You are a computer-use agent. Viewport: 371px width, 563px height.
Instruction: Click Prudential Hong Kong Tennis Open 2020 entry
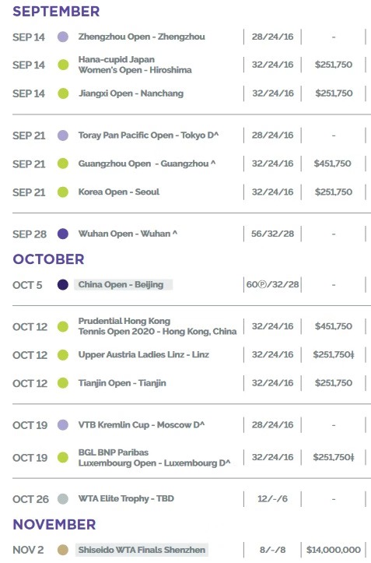click(x=157, y=326)
